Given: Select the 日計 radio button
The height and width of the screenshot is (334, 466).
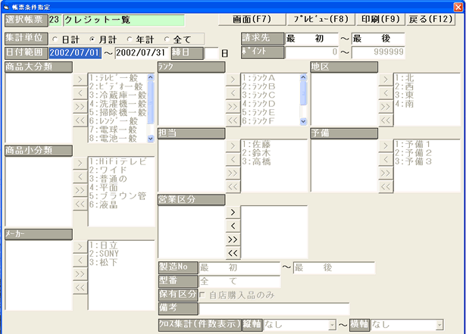Looking at the screenshot, I should tap(55, 39).
